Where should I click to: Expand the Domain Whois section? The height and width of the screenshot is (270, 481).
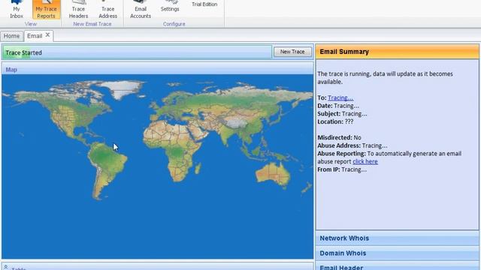[x=397, y=253]
